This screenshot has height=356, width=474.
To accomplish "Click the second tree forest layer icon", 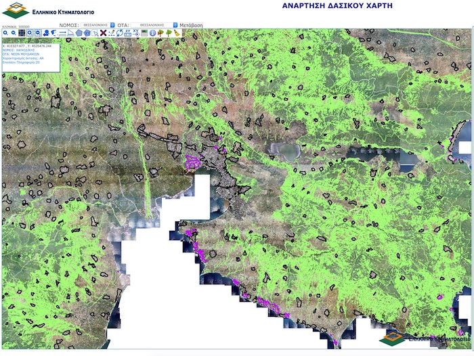I will pyautogui.click(x=169, y=32).
